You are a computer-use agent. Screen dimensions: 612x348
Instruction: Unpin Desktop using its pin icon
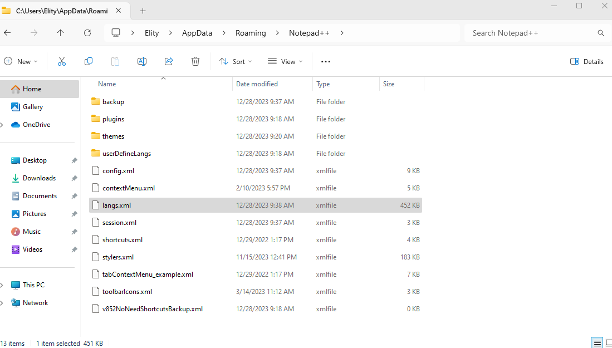74,160
